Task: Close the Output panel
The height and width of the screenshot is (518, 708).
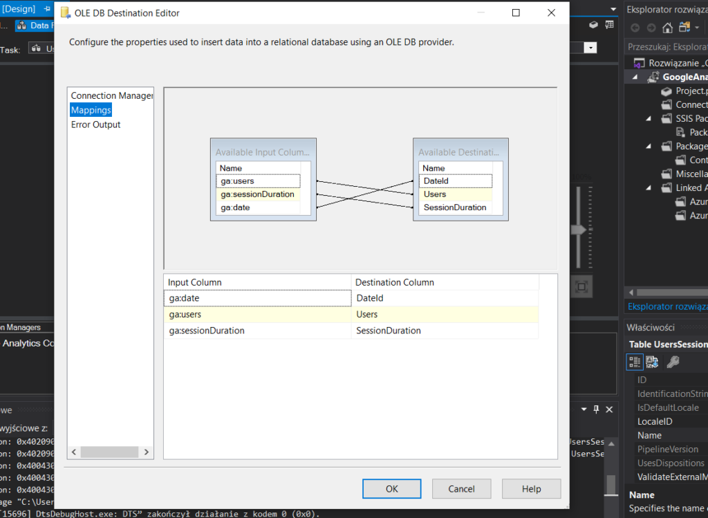Action: 609,409
